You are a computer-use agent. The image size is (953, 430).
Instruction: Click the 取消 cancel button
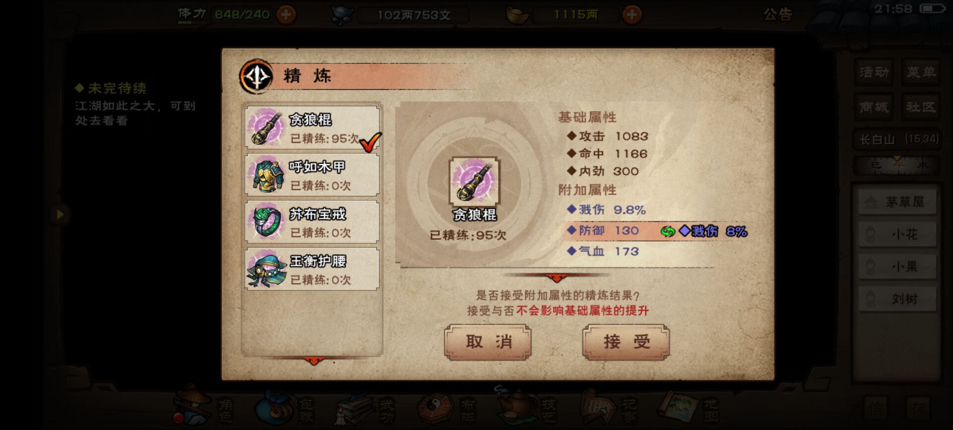pos(488,342)
